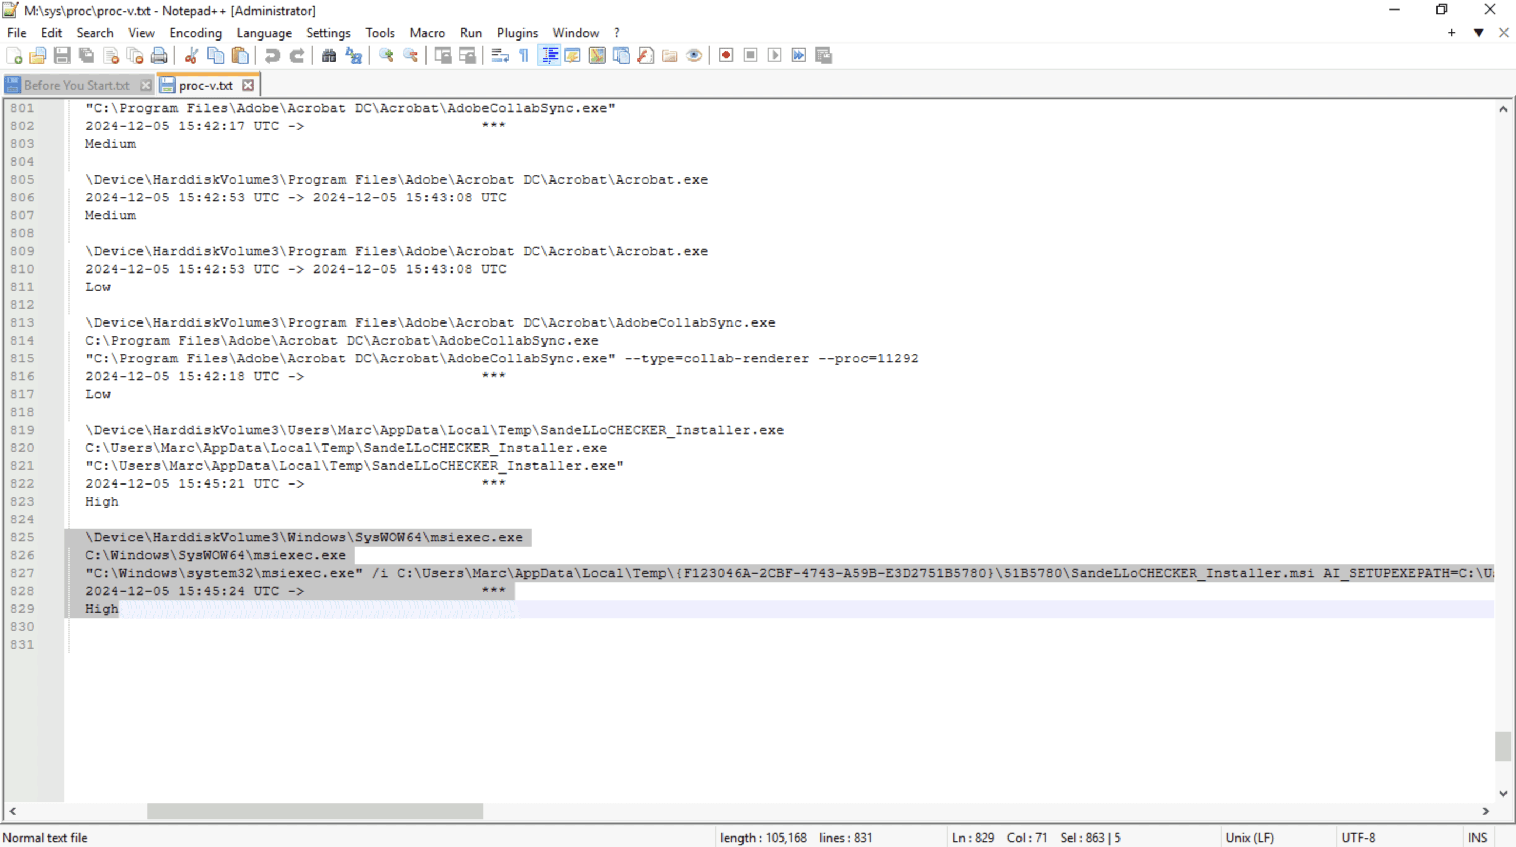This screenshot has height=847, width=1516.
Task: Open the Plugins menu
Action: click(517, 33)
